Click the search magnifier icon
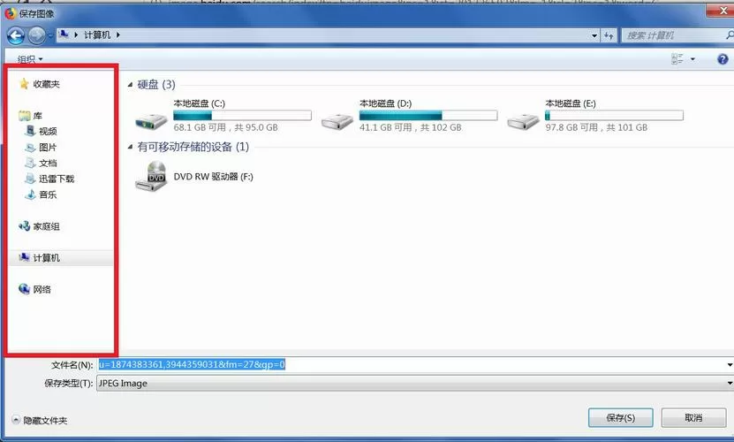Screen dimensions: 734x442 [730, 34]
